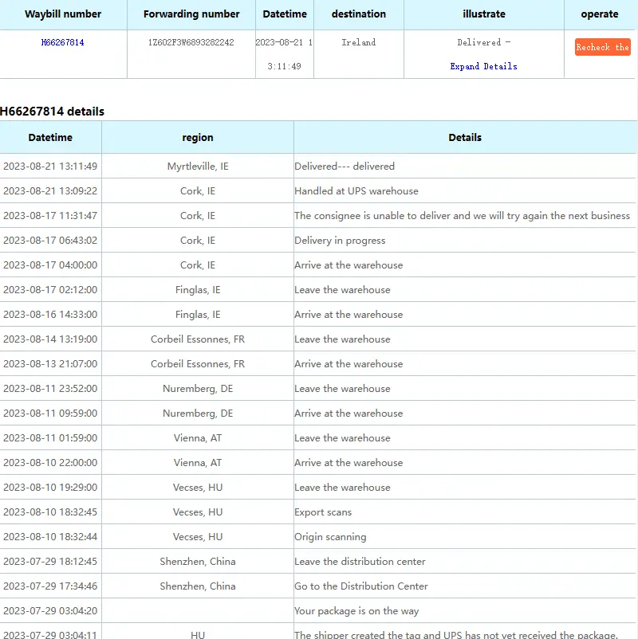Click the Forwarding number column header
Screen dimensions: 638x639
(x=191, y=14)
